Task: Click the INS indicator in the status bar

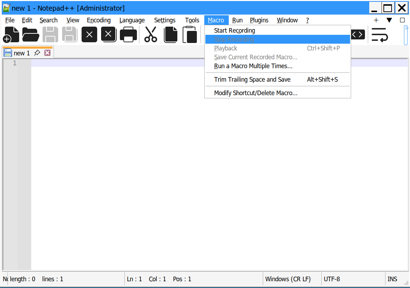Action: 393,279
